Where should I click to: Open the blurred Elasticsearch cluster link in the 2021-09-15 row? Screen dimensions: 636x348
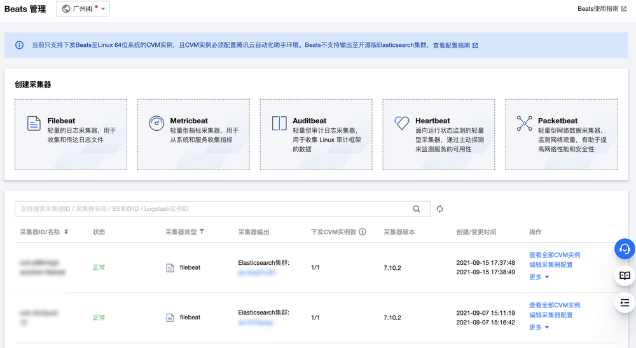(257, 272)
